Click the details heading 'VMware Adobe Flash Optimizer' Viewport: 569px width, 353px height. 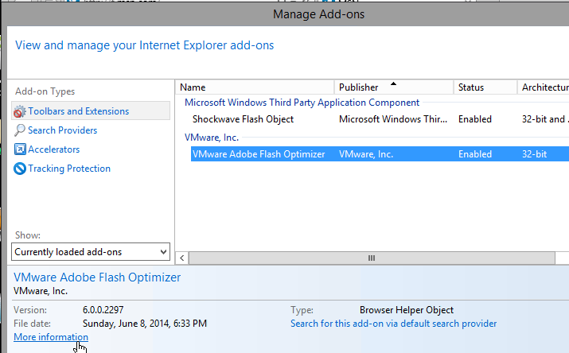(97, 277)
